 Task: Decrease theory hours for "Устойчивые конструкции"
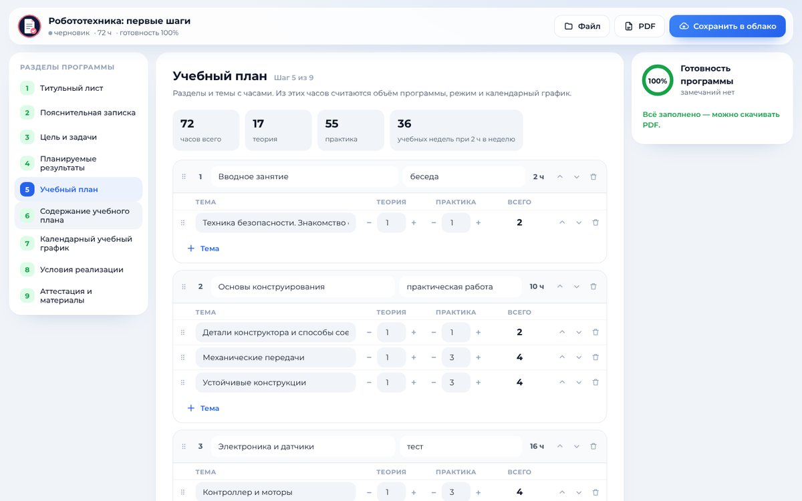click(369, 383)
